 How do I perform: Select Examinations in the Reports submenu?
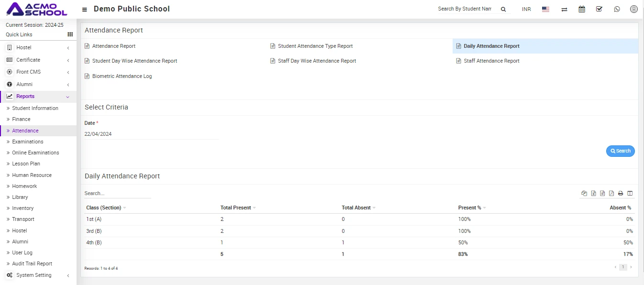[x=28, y=142]
